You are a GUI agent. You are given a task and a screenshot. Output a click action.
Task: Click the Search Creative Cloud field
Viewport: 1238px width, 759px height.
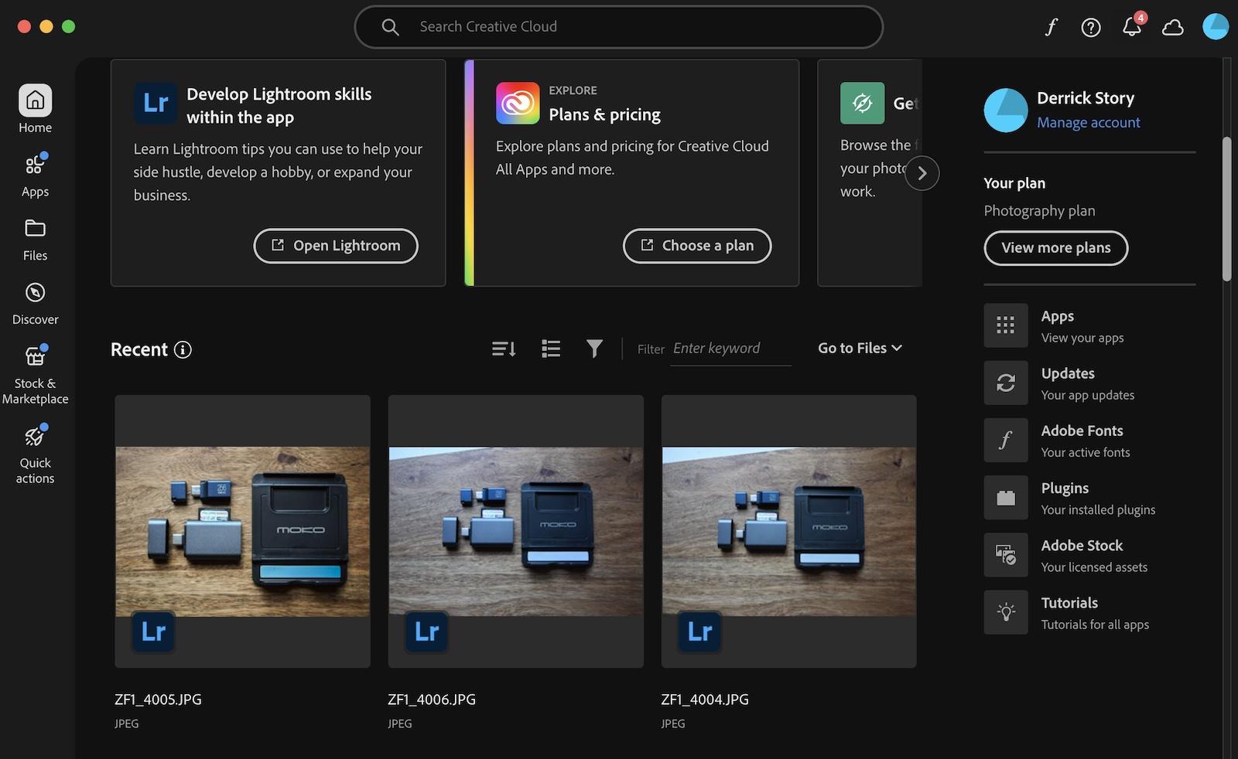618,27
